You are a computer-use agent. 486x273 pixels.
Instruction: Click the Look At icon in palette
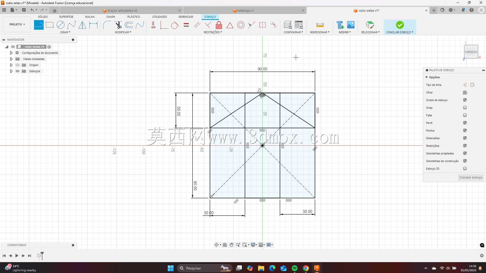pyautogui.click(x=465, y=92)
